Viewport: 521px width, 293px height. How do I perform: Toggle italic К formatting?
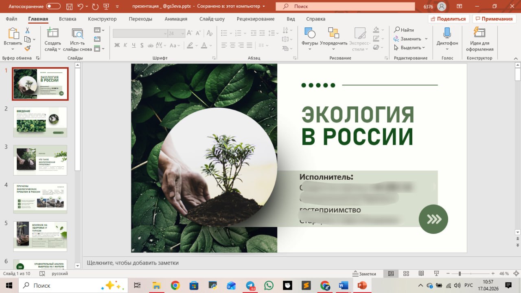[125, 45]
